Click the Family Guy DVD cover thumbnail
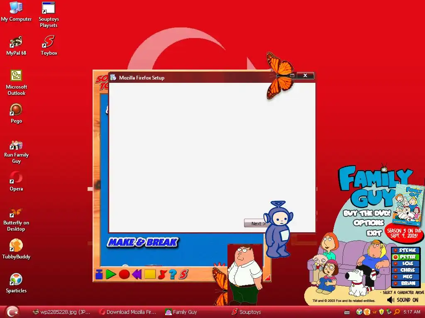Screen dimensions: 425x318 [x=409, y=205]
